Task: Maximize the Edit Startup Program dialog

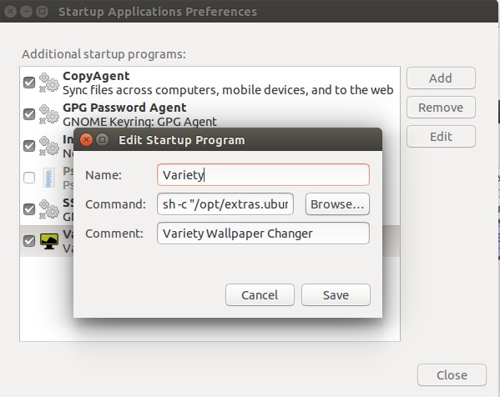Action: (102, 140)
